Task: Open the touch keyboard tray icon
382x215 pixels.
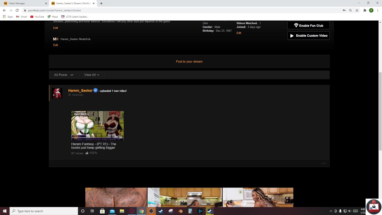Action: coord(355,211)
